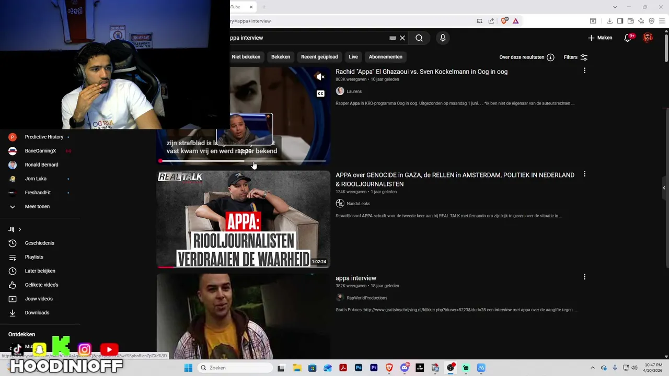Open the YouTube account avatar menu
The height and width of the screenshot is (376, 669).
648,38
